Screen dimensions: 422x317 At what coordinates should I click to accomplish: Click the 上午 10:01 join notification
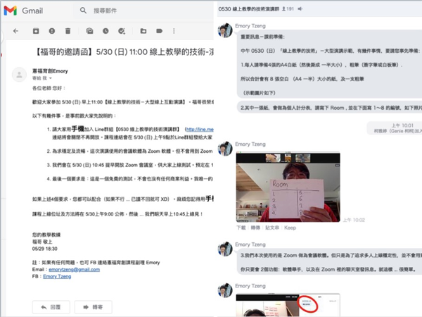click(395, 128)
